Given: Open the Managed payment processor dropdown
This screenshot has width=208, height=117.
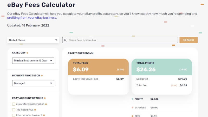Looking at the screenshot, I should point(33,83).
